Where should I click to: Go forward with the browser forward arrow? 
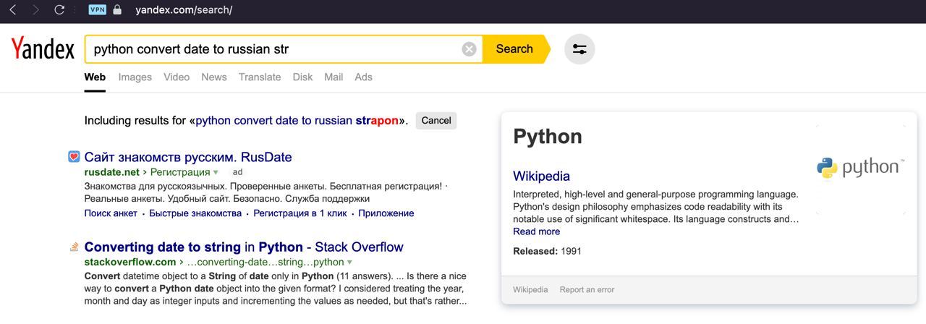click(x=36, y=10)
